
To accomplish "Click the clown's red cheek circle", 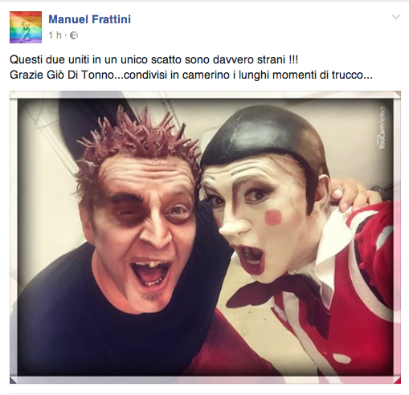I will (273, 217).
